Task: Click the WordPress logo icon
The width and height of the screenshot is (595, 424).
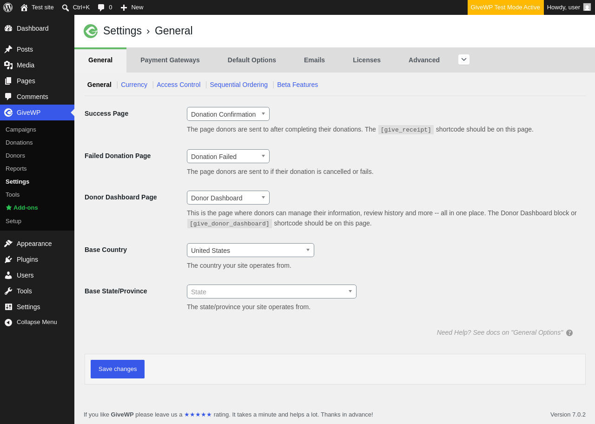Action: tap(8, 7)
